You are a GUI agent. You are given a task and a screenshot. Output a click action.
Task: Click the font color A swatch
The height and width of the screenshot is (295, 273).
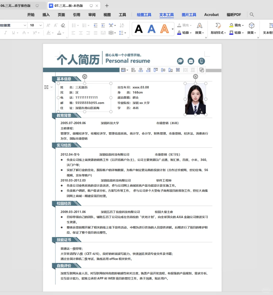click(x=59, y=33)
